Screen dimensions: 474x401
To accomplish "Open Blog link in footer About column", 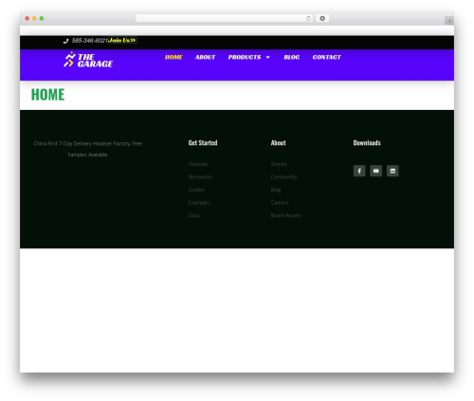I will [276, 190].
